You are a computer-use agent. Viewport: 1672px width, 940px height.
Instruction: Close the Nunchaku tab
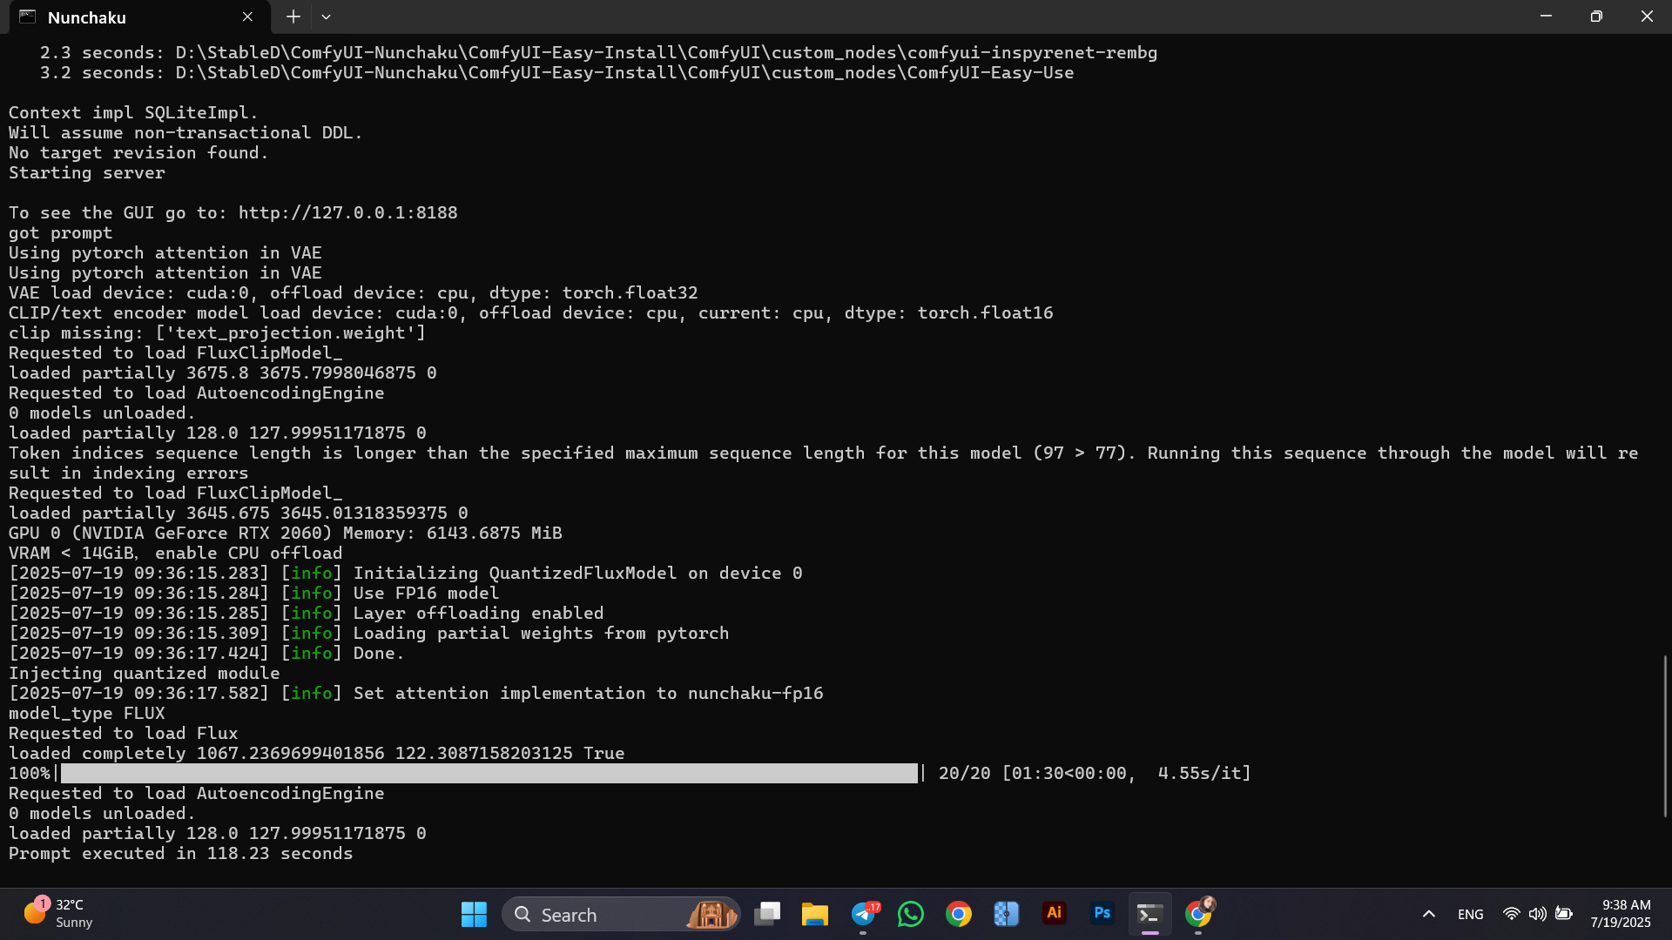(x=247, y=17)
